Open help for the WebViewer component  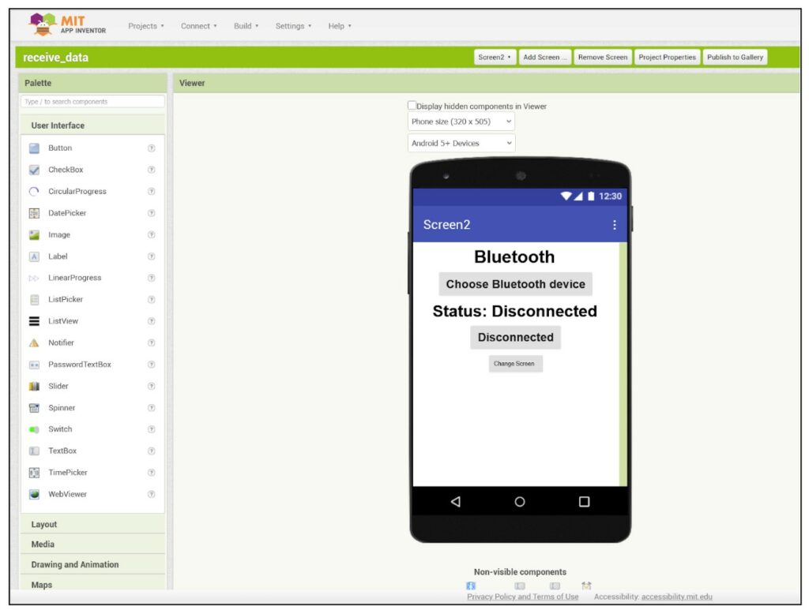tap(151, 494)
